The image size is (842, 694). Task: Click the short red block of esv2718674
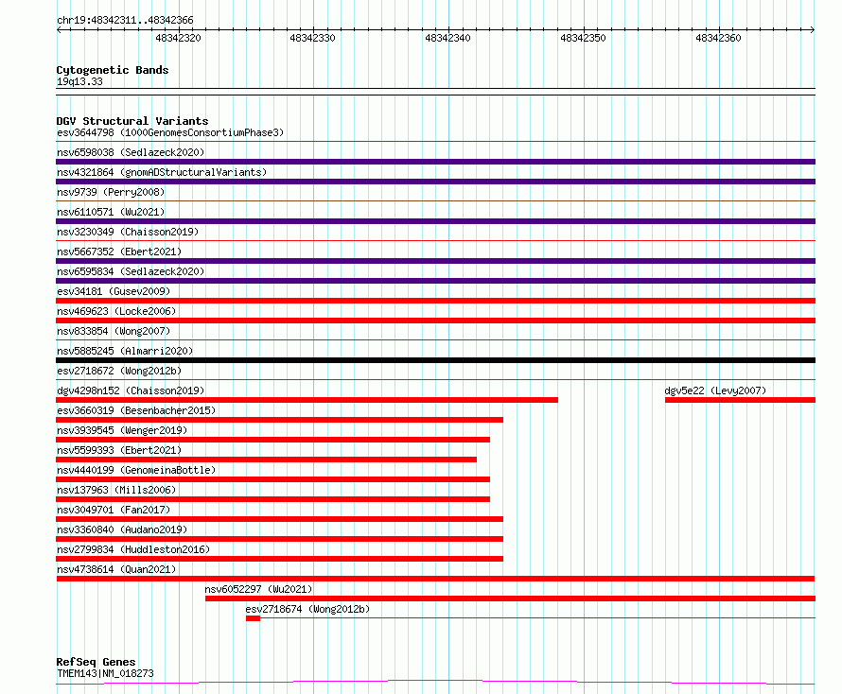pos(253,618)
